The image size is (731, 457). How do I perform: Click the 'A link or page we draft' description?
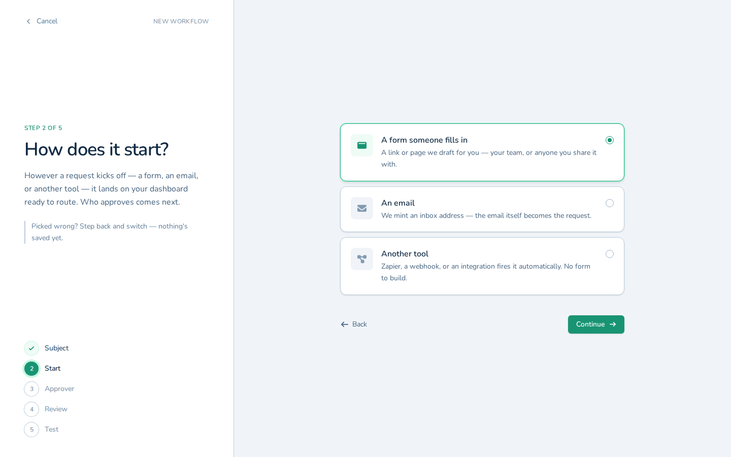(x=489, y=158)
